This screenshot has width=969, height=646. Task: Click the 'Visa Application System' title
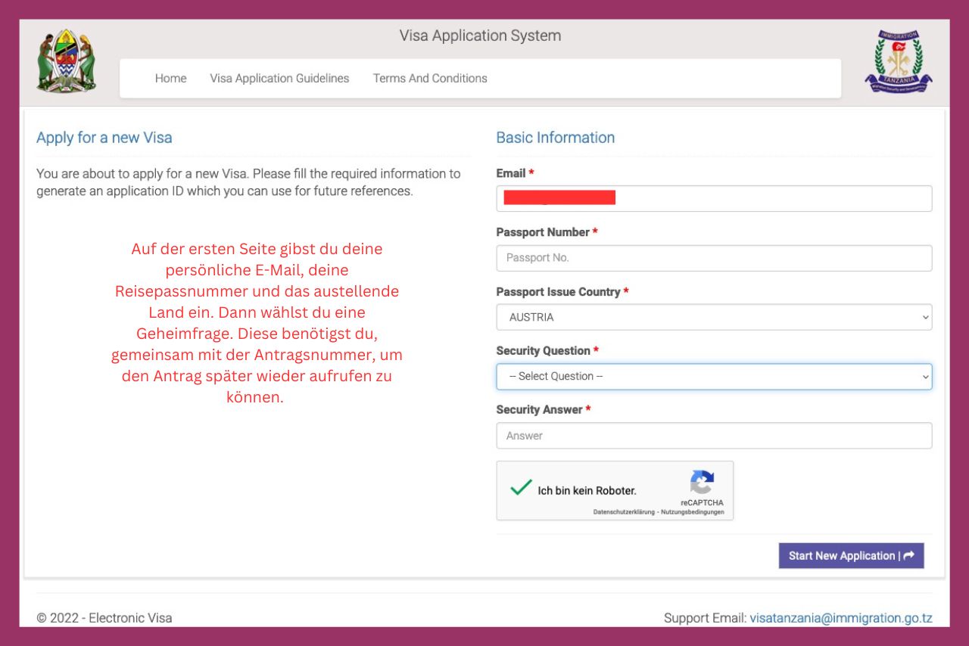pyautogui.click(x=480, y=36)
